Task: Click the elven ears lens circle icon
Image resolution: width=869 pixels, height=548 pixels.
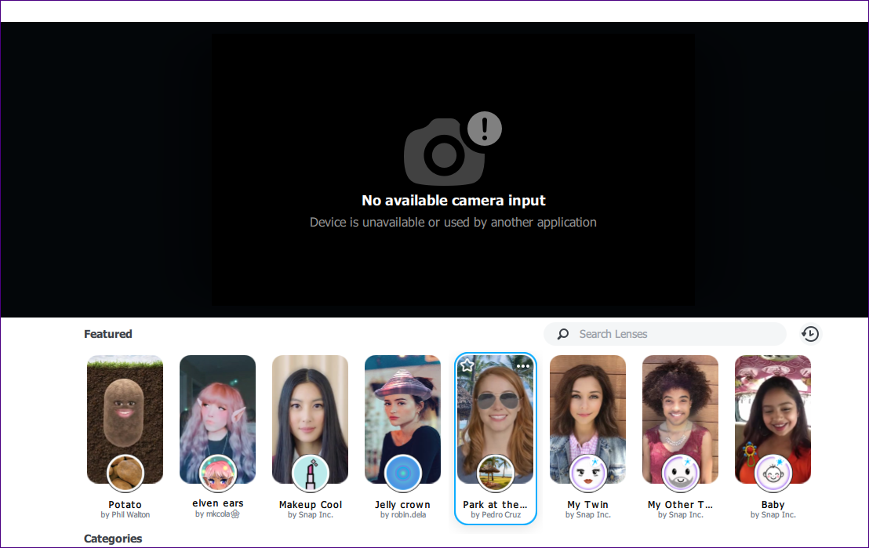Action: click(x=217, y=473)
